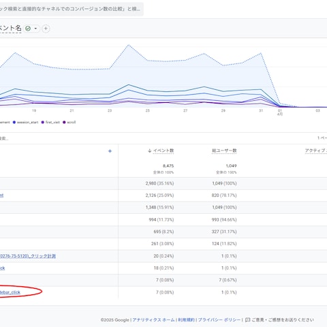Click the search suggestion box about コンバージョン数の比較

tap(71, 9)
